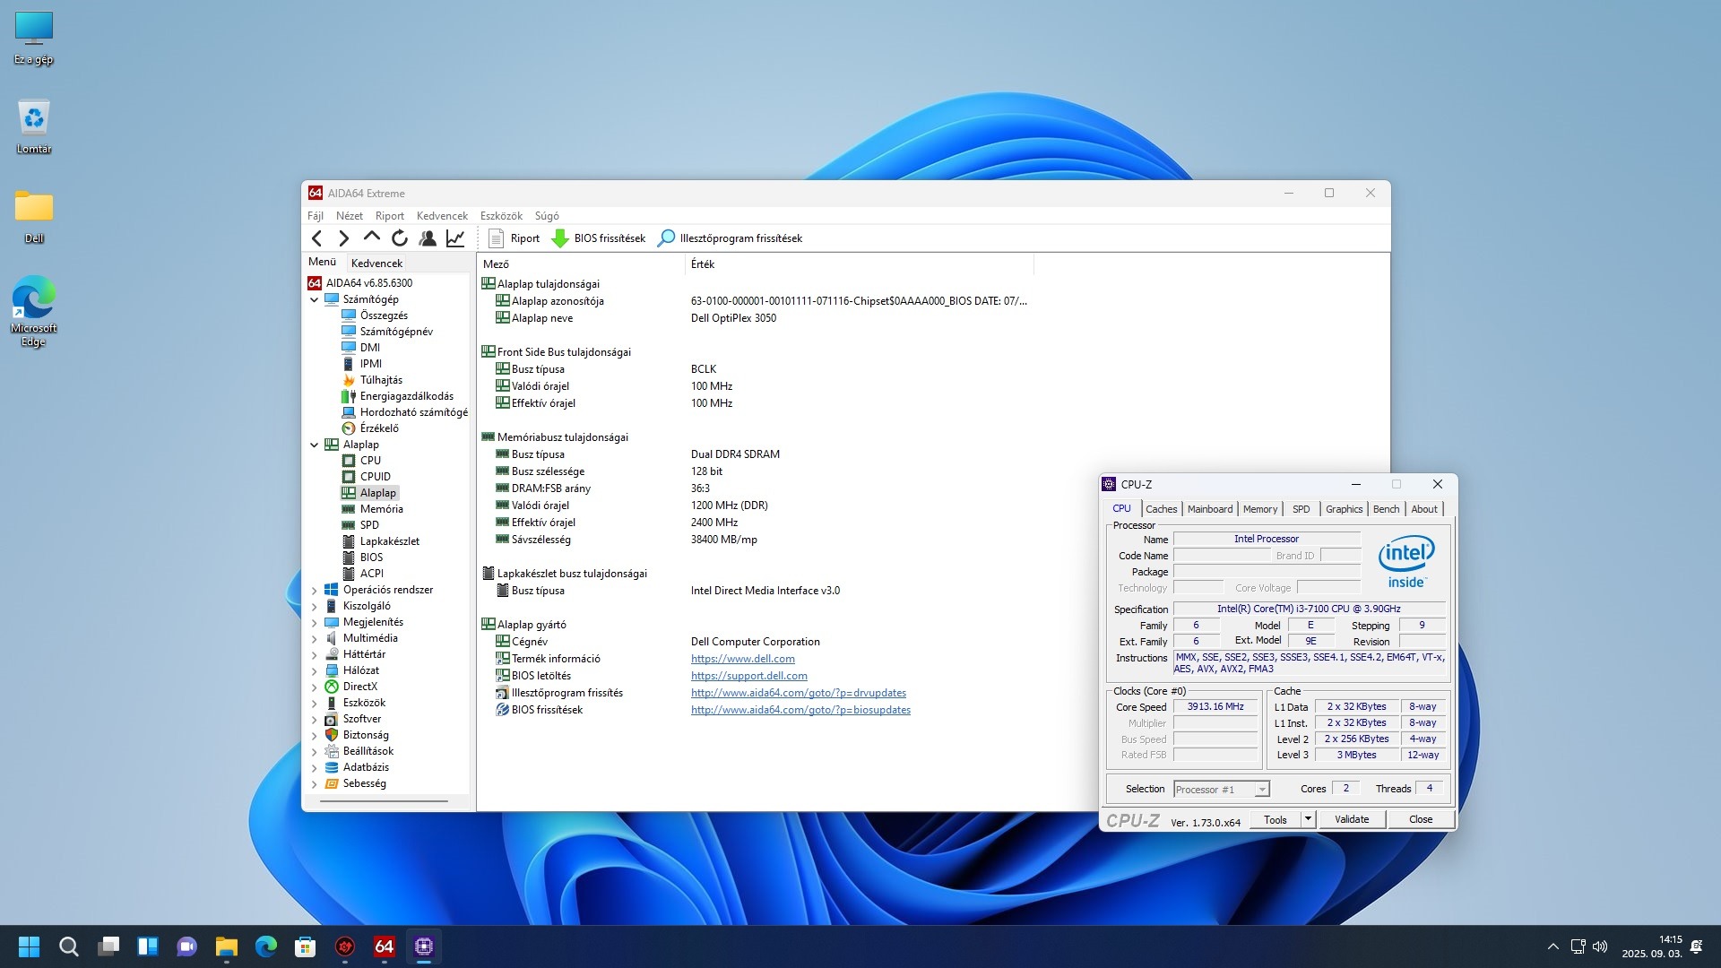The width and height of the screenshot is (1721, 968).
Task: Select the Lapkakészlet tree item
Action: [x=389, y=541]
